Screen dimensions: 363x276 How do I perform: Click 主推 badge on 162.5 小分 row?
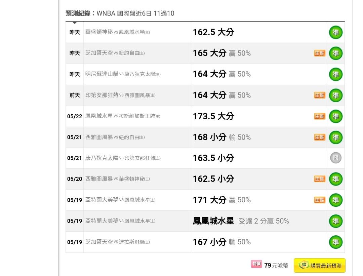[x=320, y=179]
